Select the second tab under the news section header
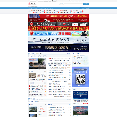Viewport: 117px width, 117px height. (35, 56)
